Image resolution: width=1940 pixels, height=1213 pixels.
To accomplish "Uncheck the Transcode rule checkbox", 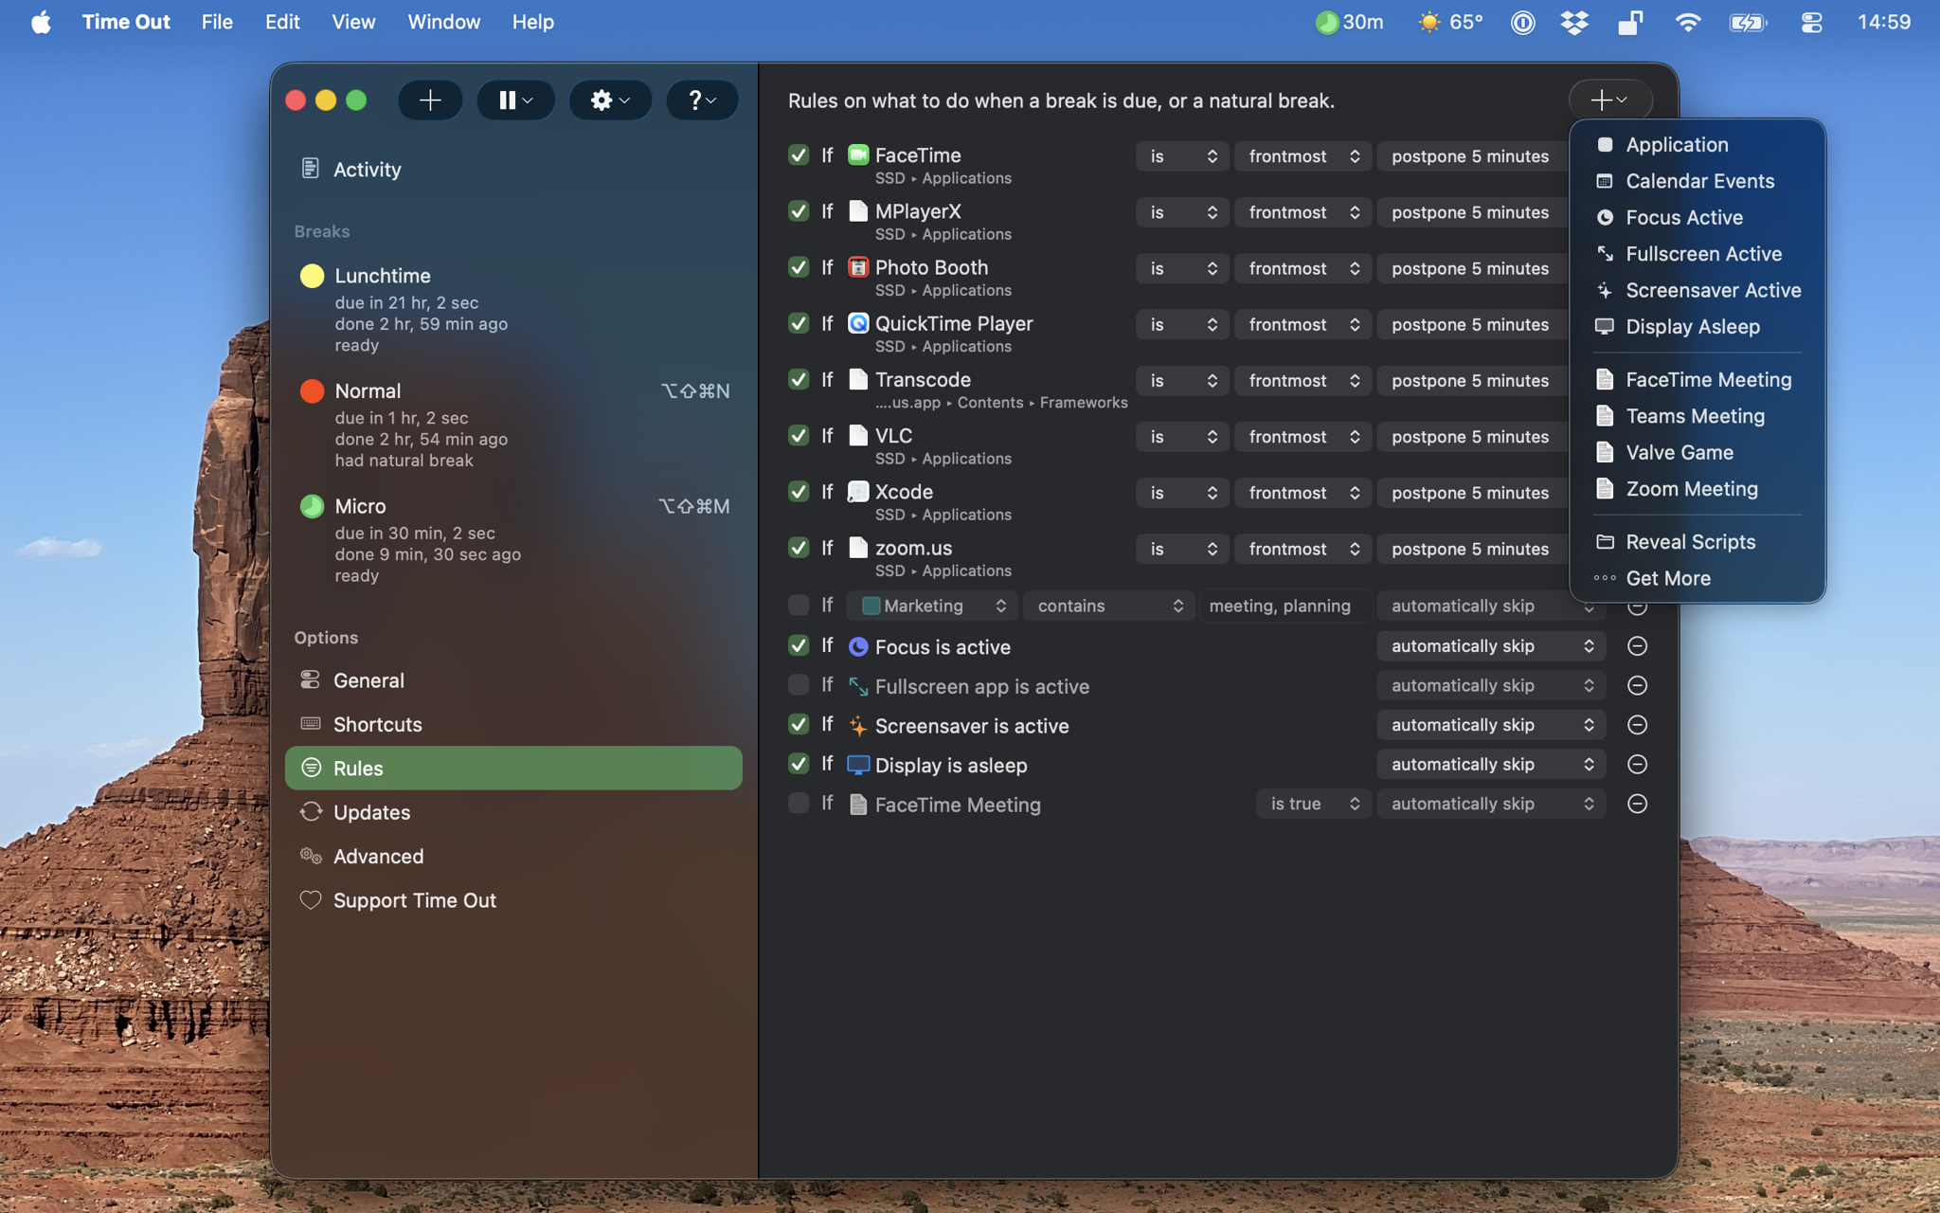I will point(799,379).
